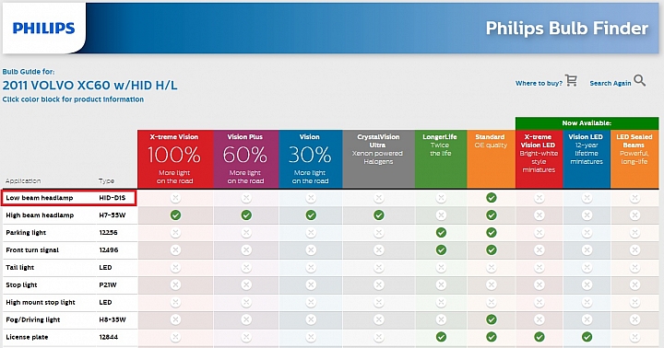Viewport: 664px width, 348px height.
Task: Click green check for Fog/Driving light Standard
Action: click(x=492, y=319)
